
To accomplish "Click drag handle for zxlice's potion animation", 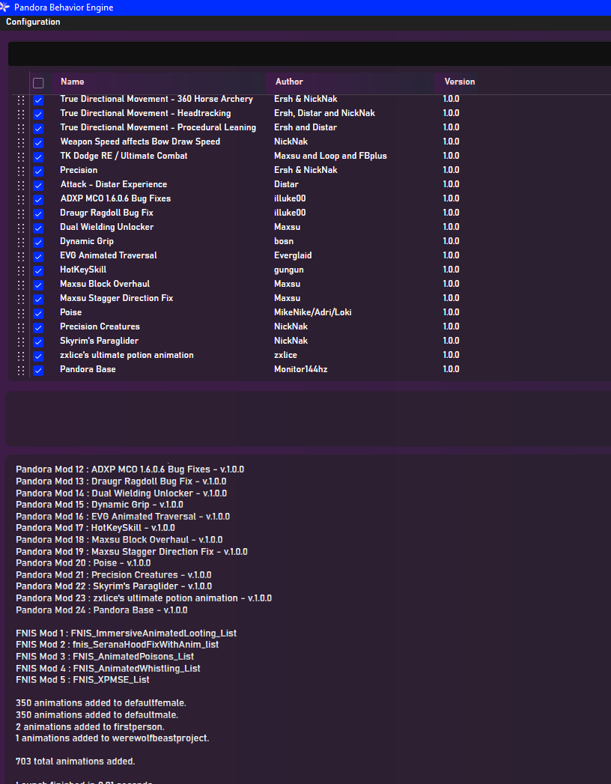I will pos(20,356).
